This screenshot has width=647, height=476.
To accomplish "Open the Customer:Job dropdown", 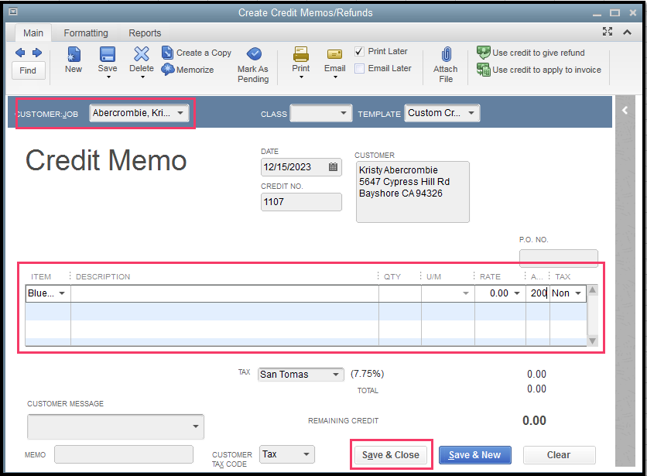I will click(x=180, y=113).
